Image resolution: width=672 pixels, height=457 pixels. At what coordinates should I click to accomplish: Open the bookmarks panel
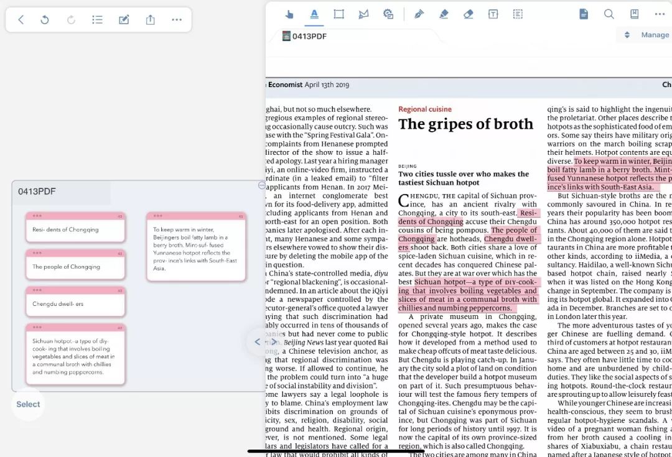click(634, 14)
